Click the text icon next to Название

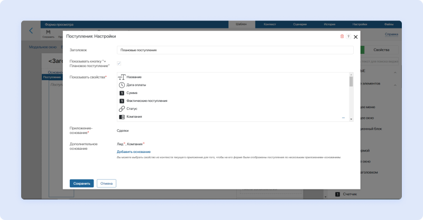[122, 77]
